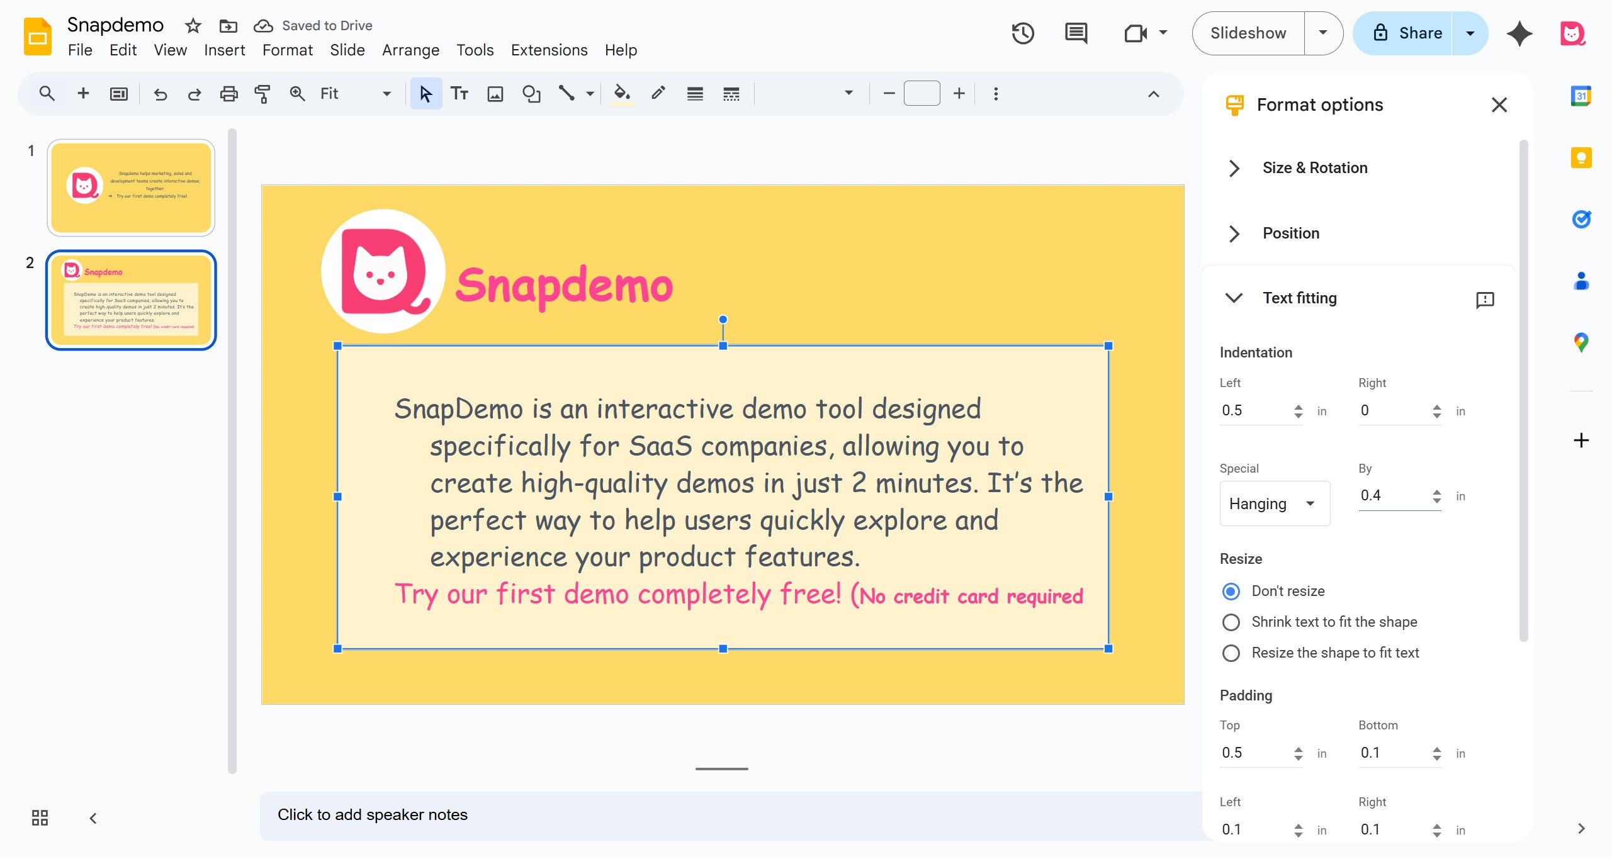Add a new slide with plus icon
1612x859 pixels.
pyautogui.click(x=82, y=94)
